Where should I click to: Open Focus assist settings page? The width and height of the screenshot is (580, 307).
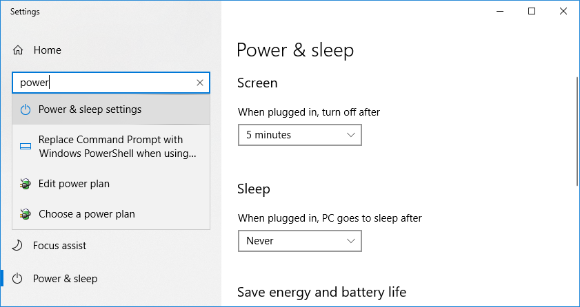(59, 246)
